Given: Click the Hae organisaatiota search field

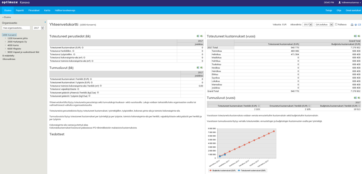Looking at the screenshot, I should (x=16, y=28).
